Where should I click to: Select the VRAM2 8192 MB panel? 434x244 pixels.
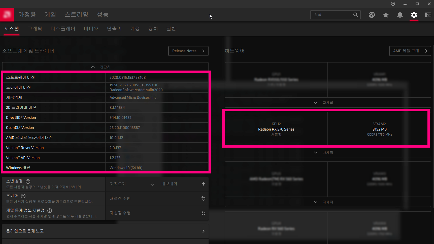coord(380,129)
